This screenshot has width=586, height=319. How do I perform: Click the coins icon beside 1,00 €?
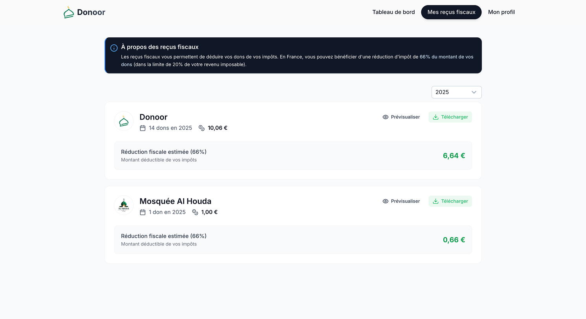[195, 212]
